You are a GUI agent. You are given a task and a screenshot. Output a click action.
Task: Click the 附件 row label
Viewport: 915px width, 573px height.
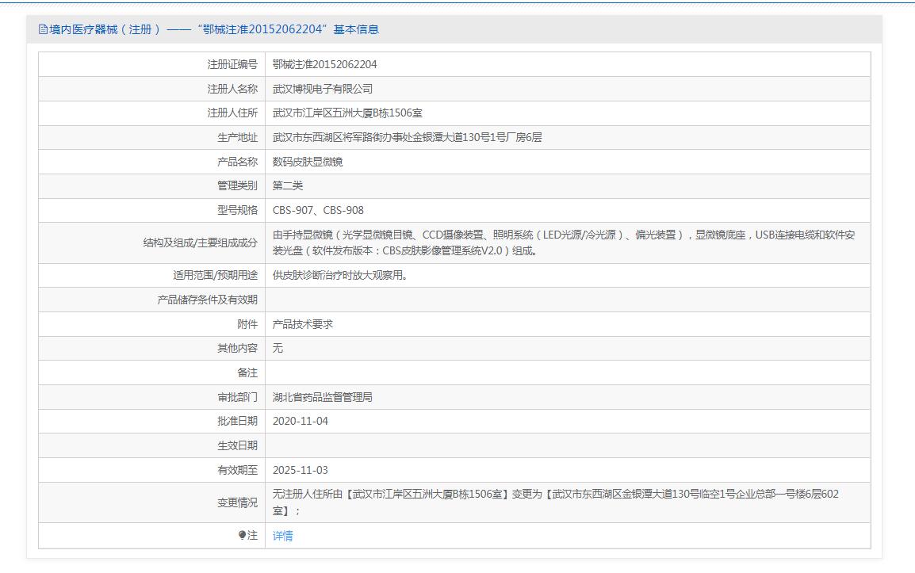tap(247, 324)
